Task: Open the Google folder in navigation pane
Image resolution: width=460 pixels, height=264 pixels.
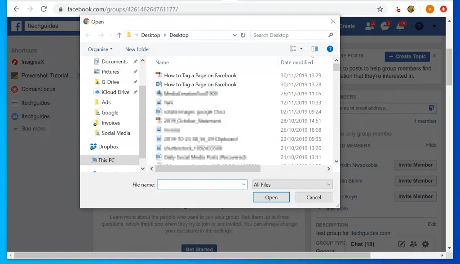Action: pyautogui.click(x=110, y=113)
